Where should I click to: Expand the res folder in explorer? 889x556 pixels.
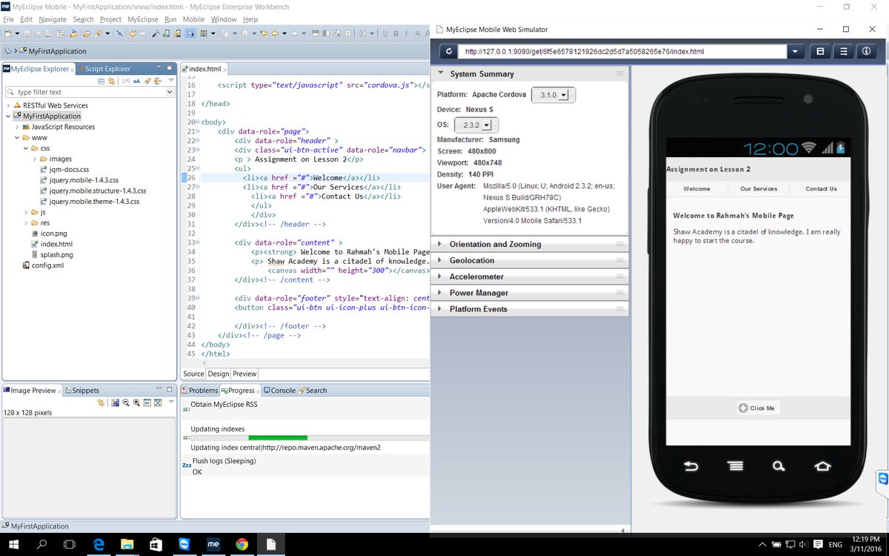(x=26, y=222)
